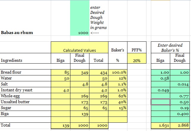The width and height of the screenshot is (191, 131).
Task: Click the Biga row percentage cell 0.400
Action: coord(179,114)
